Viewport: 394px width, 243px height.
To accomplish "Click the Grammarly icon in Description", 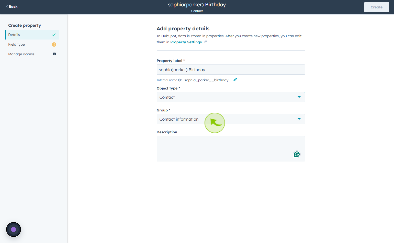I will [x=297, y=154].
